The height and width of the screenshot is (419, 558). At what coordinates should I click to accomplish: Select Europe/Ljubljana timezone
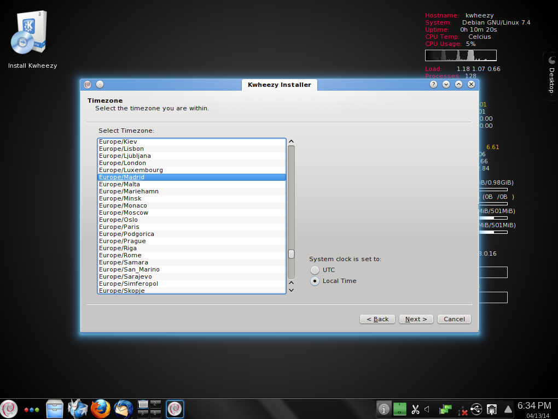tap(191, 156)
